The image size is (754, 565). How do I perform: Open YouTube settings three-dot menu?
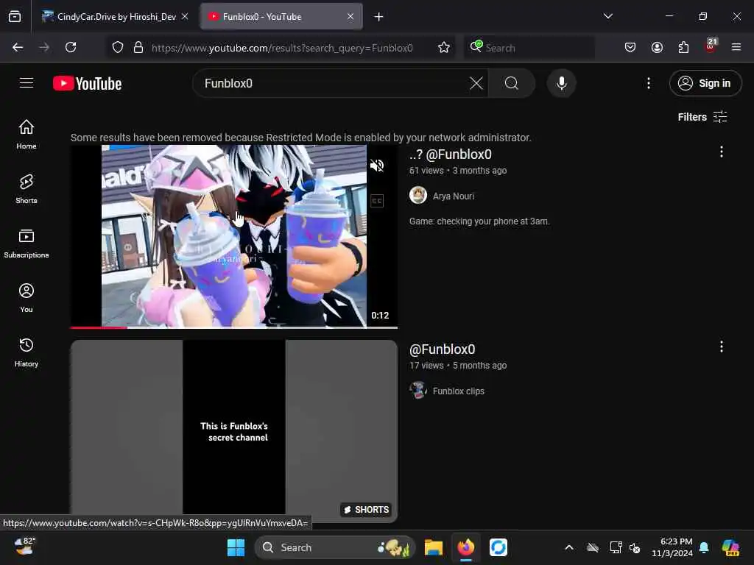tap(648, 83)
